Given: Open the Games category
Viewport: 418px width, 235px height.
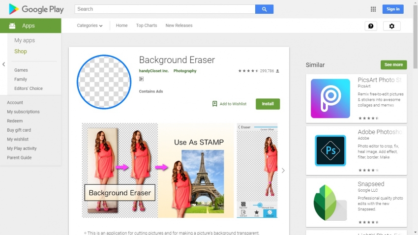Looking at the screenshot, I should (21, 70).
